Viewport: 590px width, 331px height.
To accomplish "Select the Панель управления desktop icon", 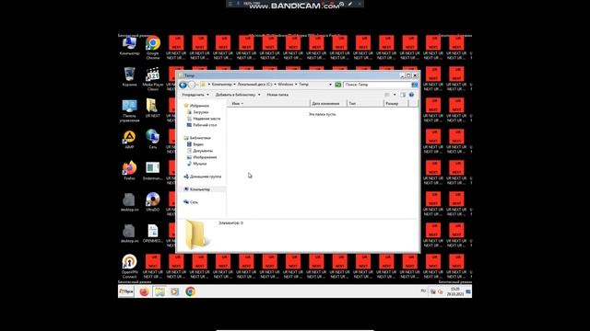I will coord(129,110).
